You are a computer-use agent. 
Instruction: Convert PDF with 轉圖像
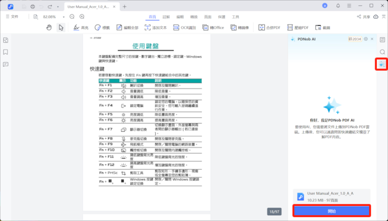point(239,27)
